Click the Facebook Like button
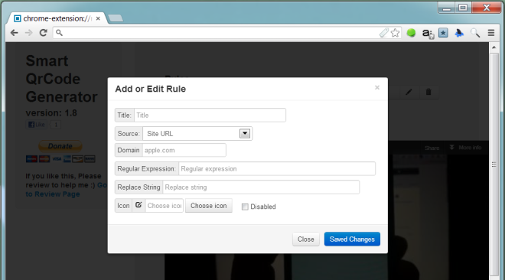Viewport: 505px width, 280px height. point(37,125)
